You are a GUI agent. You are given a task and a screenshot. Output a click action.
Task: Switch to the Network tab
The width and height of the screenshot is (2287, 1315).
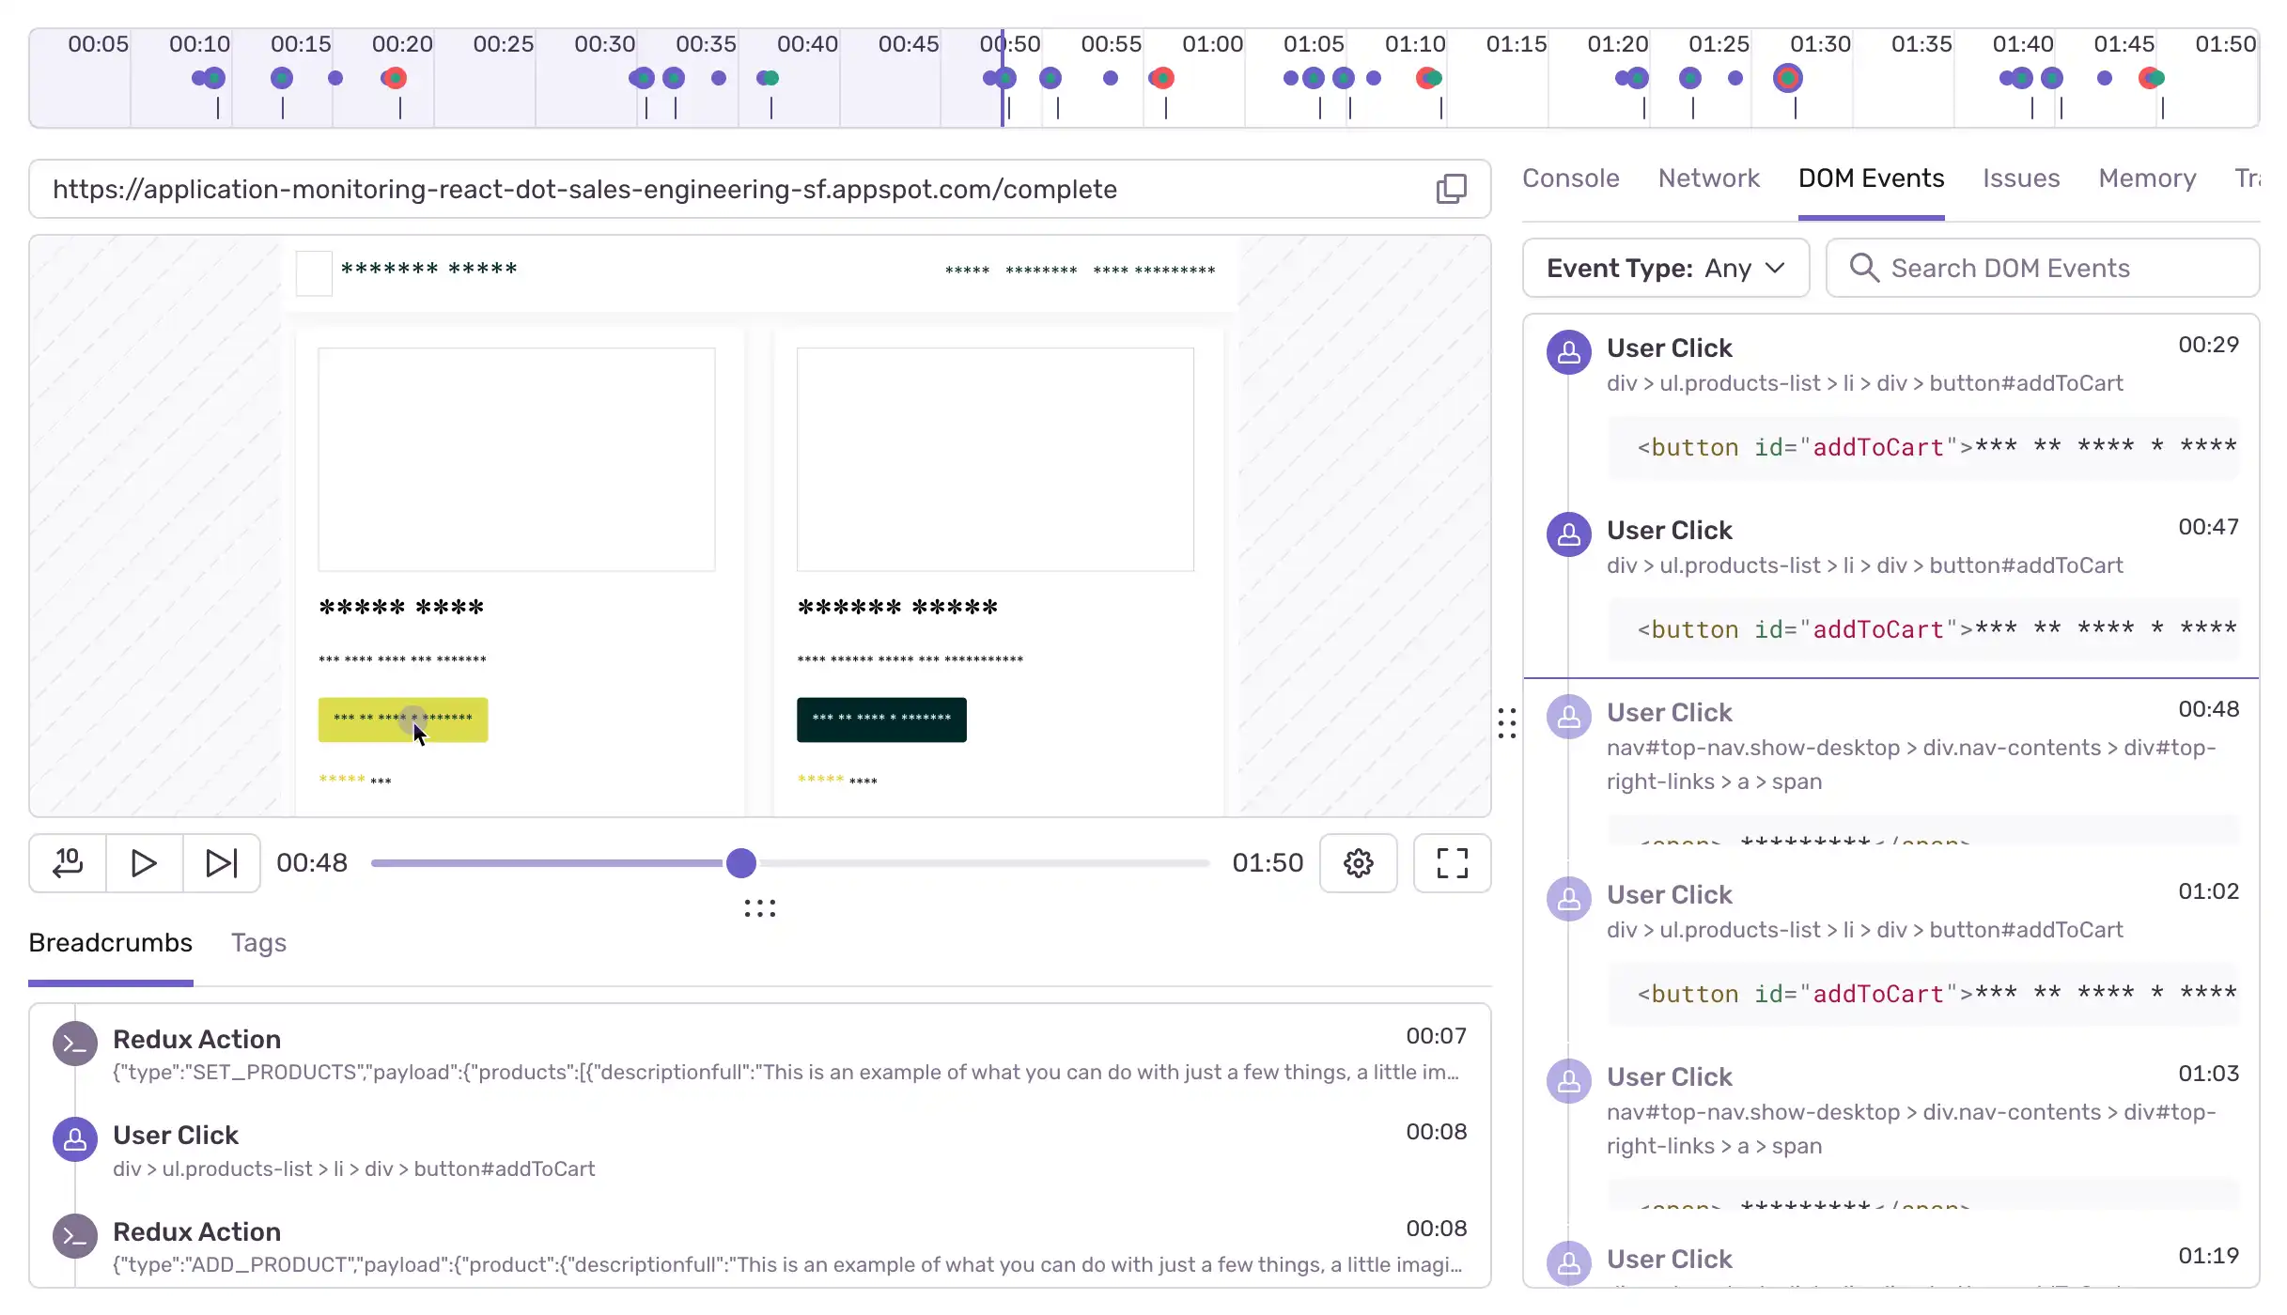(x=1708, y=178)
